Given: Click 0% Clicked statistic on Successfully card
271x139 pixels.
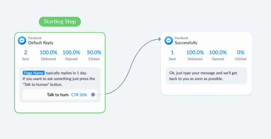Looking at the screenshot, I should point(241,55).
